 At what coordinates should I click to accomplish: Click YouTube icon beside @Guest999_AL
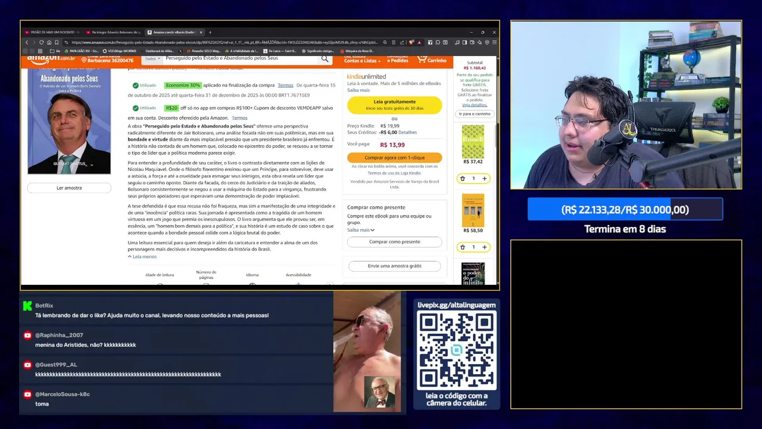27,365
